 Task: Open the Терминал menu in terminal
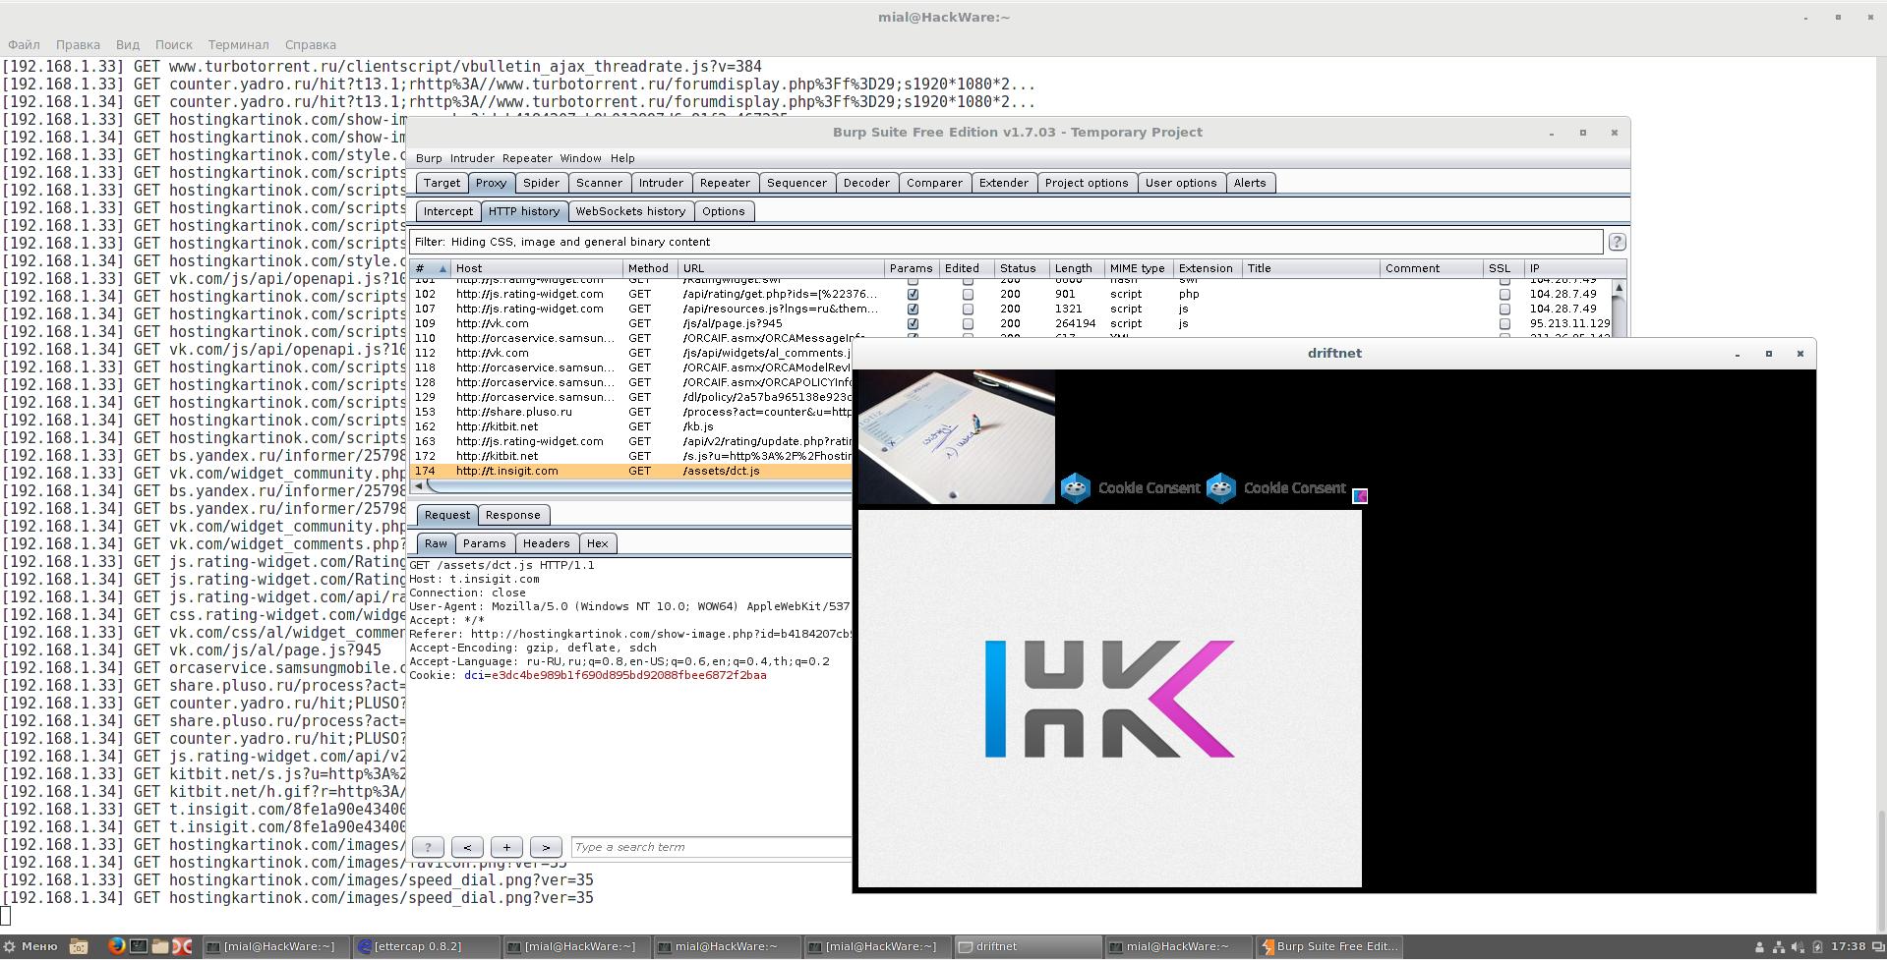[x=238, y=44]
